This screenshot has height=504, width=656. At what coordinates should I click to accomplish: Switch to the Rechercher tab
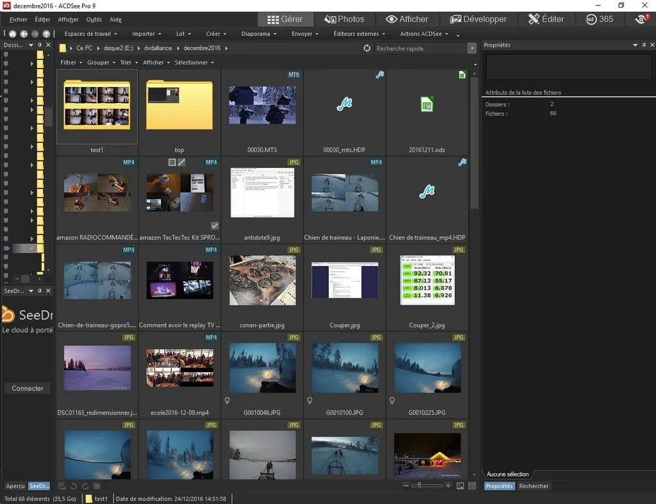[x=534, y=486]
